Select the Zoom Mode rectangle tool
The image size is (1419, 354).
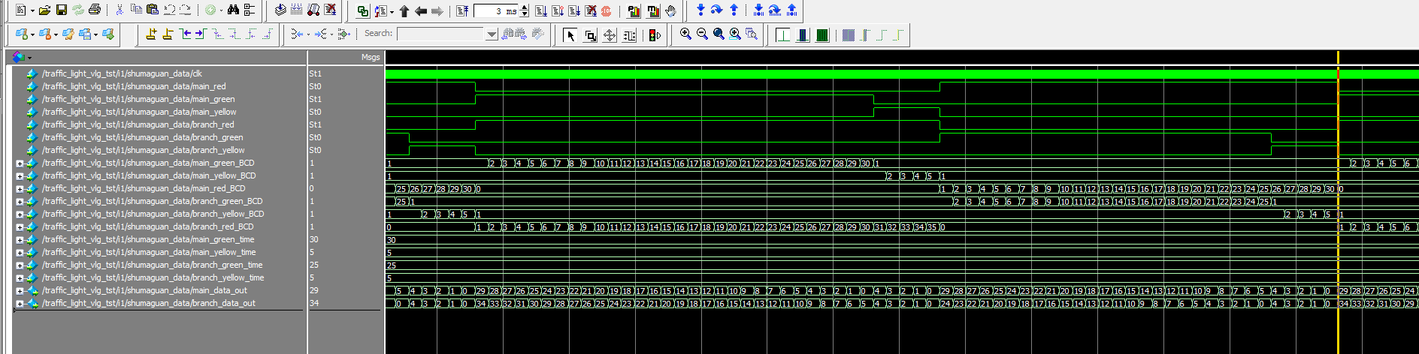pyautogui.click(x=590, y=35)
